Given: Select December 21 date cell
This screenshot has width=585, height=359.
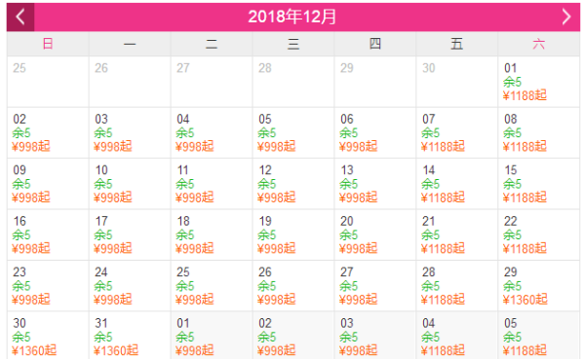Looking at the screenshot, I should click(457, 235).
